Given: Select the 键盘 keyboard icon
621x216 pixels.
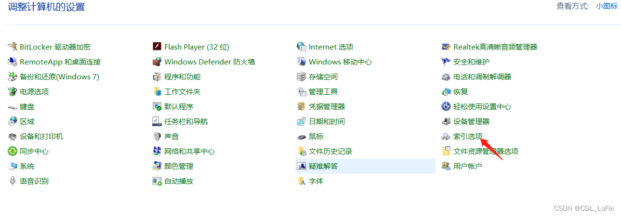Looking at the screenshot, I should (x=13, y=106).
